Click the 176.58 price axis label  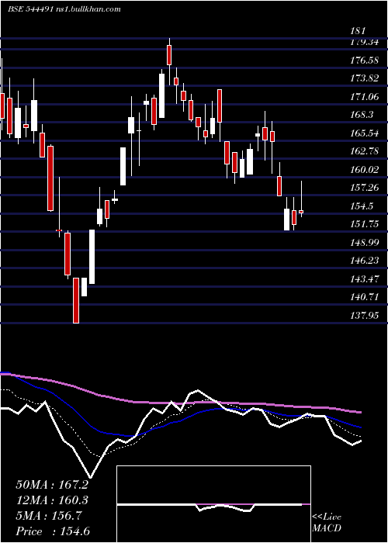click(364, 61)
